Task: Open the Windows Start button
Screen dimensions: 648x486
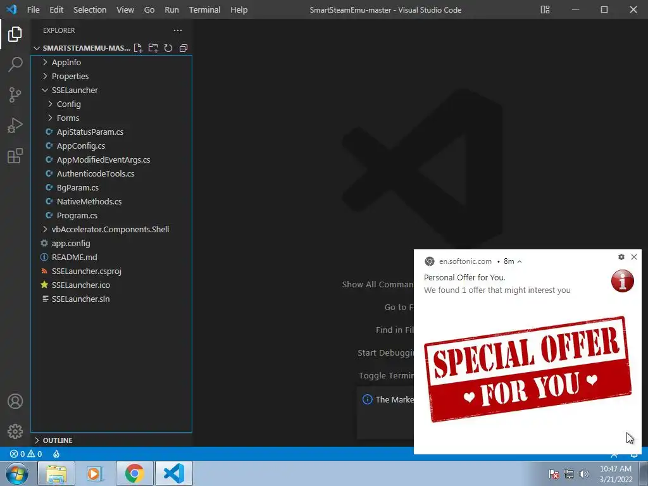Action: [x=17, y=473]
